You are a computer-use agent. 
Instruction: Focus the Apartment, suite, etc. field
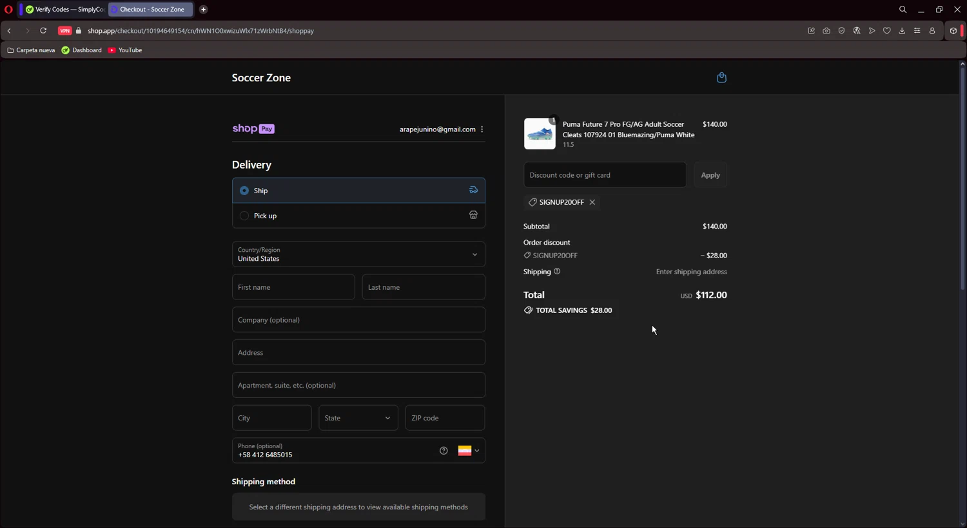click(358, 385)
